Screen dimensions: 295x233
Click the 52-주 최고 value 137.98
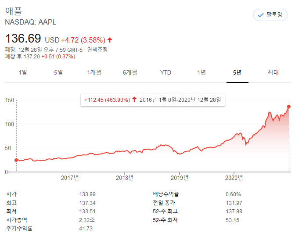234,211
